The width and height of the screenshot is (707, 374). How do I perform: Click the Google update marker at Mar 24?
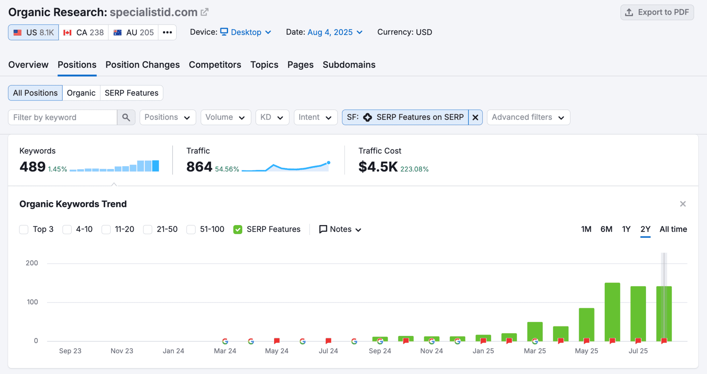click(x=225, y=341)
